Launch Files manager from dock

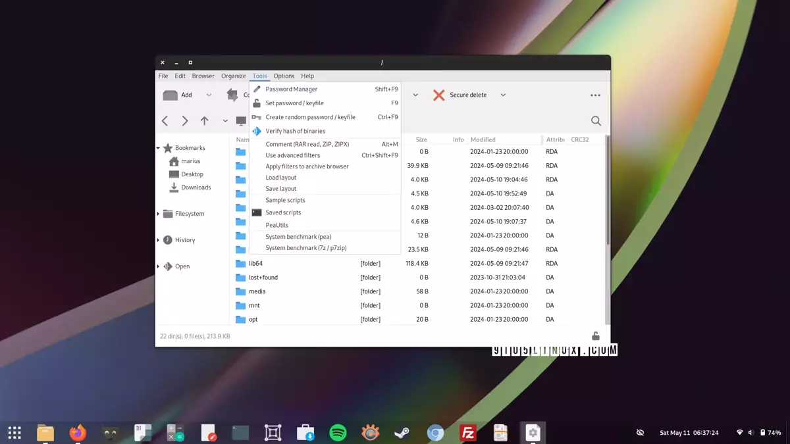pos(45,432)
